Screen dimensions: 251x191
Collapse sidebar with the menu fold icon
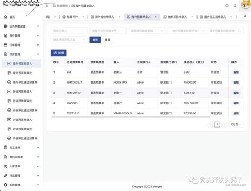(x=47, y=6)
